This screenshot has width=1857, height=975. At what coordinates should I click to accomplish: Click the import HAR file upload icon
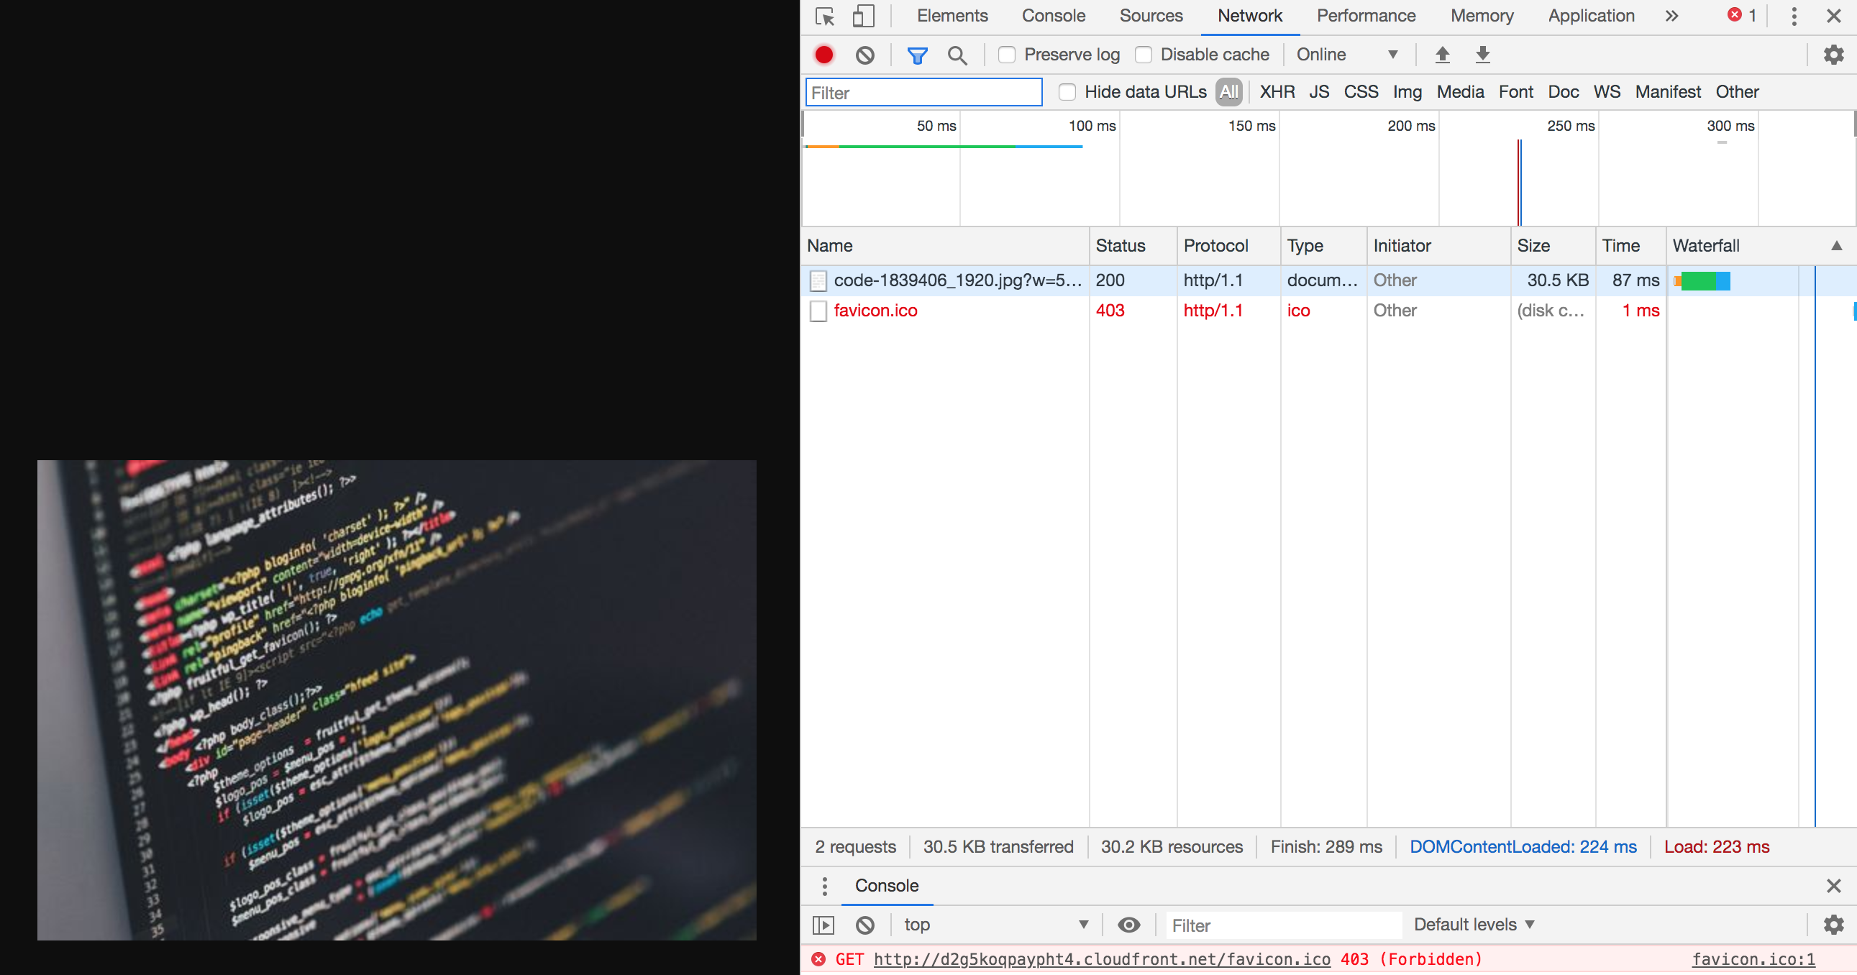click(x=1443, y=55)
